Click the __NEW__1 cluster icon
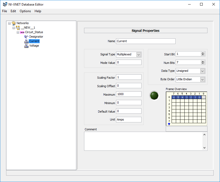The image size is (220, 182). [x=18, y=28]
